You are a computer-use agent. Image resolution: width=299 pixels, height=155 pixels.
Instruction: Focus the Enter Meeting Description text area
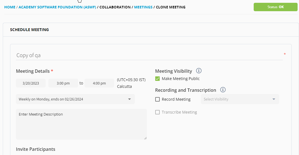(x=81, y=124)
